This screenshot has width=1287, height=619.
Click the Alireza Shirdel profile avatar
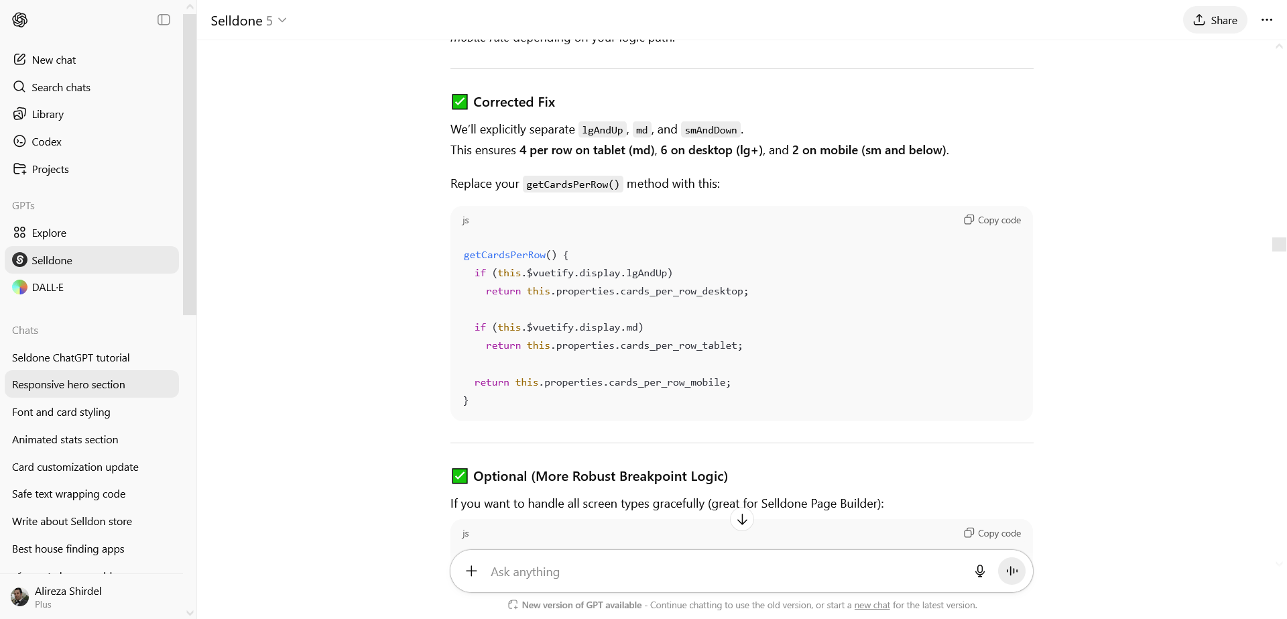pyautogui.click(x=20, y=596)
